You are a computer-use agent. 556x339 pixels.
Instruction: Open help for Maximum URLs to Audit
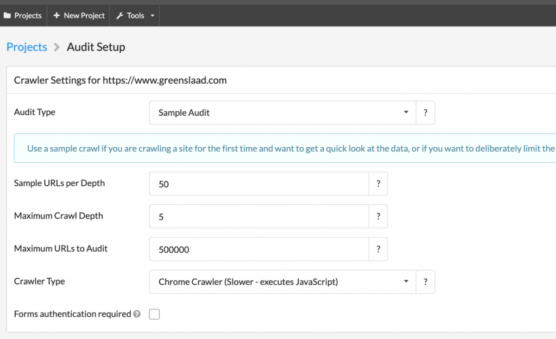pyautogui.click(x=378, y=249)
